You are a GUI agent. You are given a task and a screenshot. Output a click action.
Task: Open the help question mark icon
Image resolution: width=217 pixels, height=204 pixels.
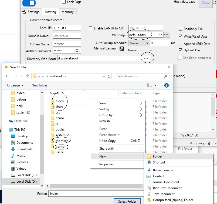(x=167, y=85)
